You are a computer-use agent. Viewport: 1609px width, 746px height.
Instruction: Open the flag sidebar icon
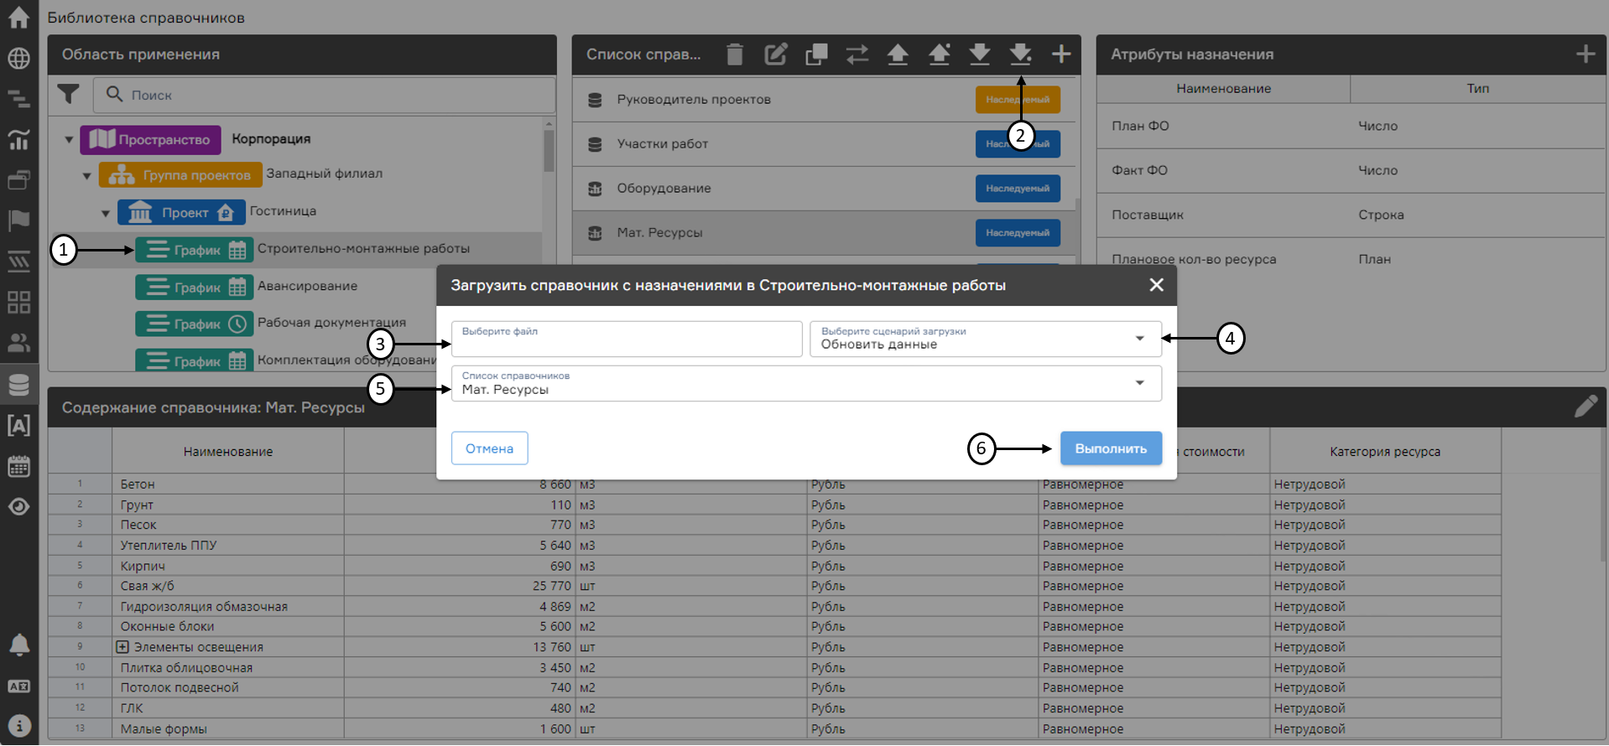point(18,220)
